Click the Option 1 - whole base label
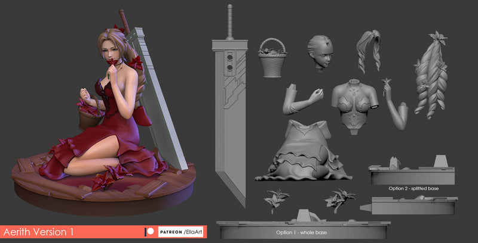The width and height of the screenshot is (478, 243). [x=302, y=232]
